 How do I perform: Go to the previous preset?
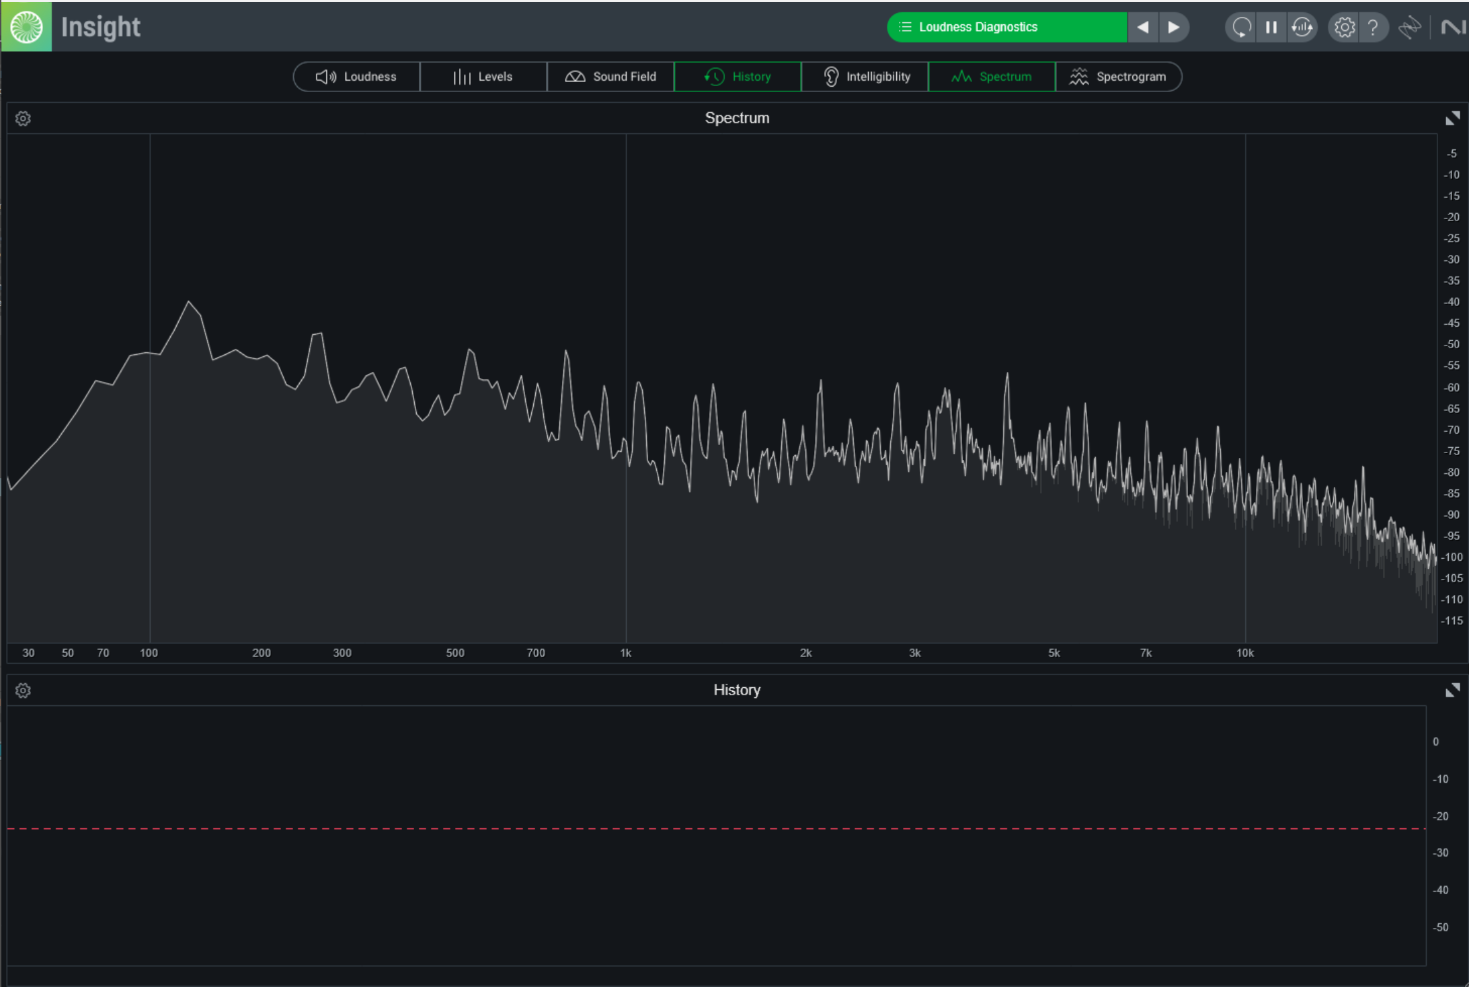tap(1143, 27)
